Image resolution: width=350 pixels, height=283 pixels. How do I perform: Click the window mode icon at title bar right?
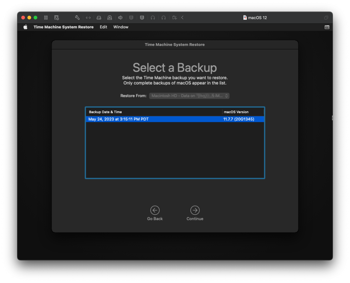(x=326, y=18)
